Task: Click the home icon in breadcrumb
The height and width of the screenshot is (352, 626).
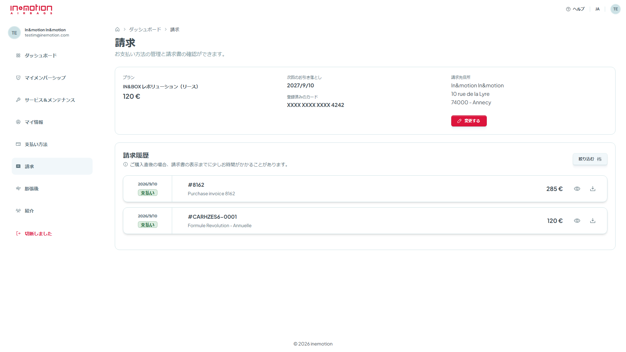Action: coord(117,29)
